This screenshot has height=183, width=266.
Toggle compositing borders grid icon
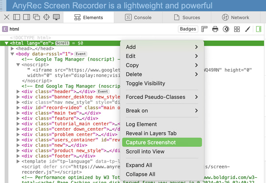[237, 29]
